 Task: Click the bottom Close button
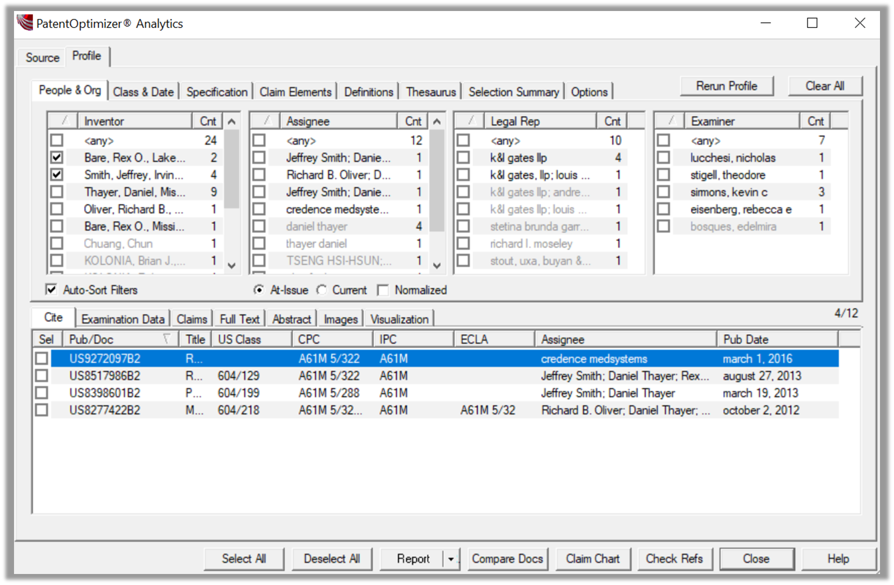[756, 559]
